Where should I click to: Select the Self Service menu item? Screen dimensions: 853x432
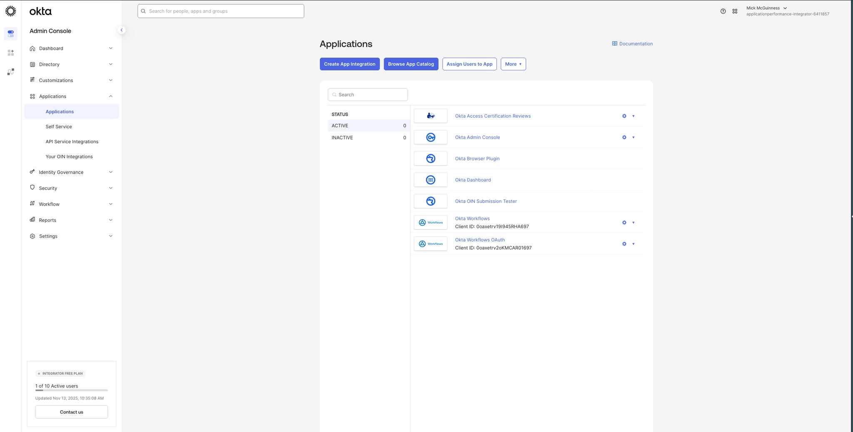[x=59, y=127]
